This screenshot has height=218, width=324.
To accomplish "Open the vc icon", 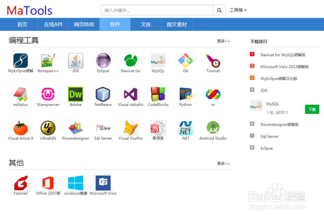I will click(213, 94).
